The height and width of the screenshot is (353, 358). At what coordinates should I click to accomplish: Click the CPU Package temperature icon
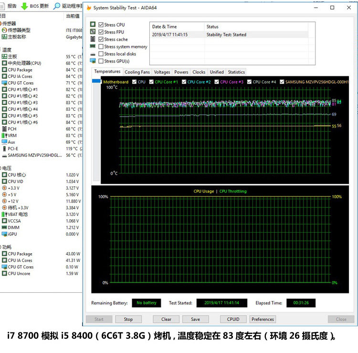(4, 70)
